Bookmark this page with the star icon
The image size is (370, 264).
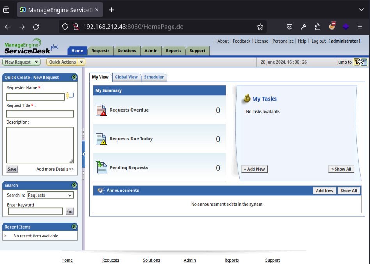tap(260, 26)
